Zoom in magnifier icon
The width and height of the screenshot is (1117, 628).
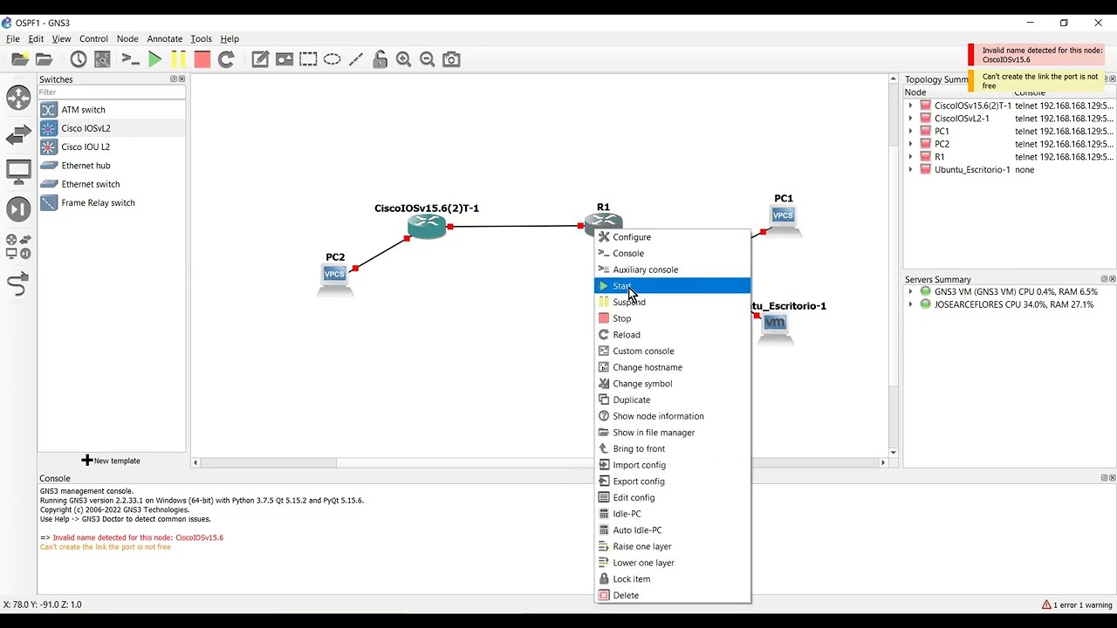pyautogui.click(x=403, y=59)
